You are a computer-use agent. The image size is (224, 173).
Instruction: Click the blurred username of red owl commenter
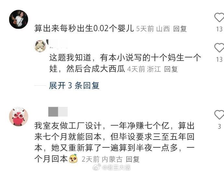click(58, 112)
